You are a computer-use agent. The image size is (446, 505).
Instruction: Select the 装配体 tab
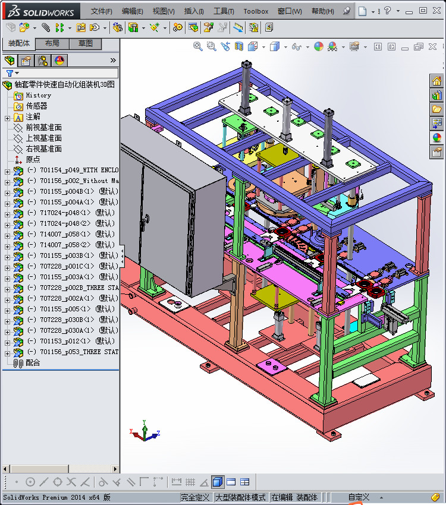pyautogui.click(x=18, y=43)
